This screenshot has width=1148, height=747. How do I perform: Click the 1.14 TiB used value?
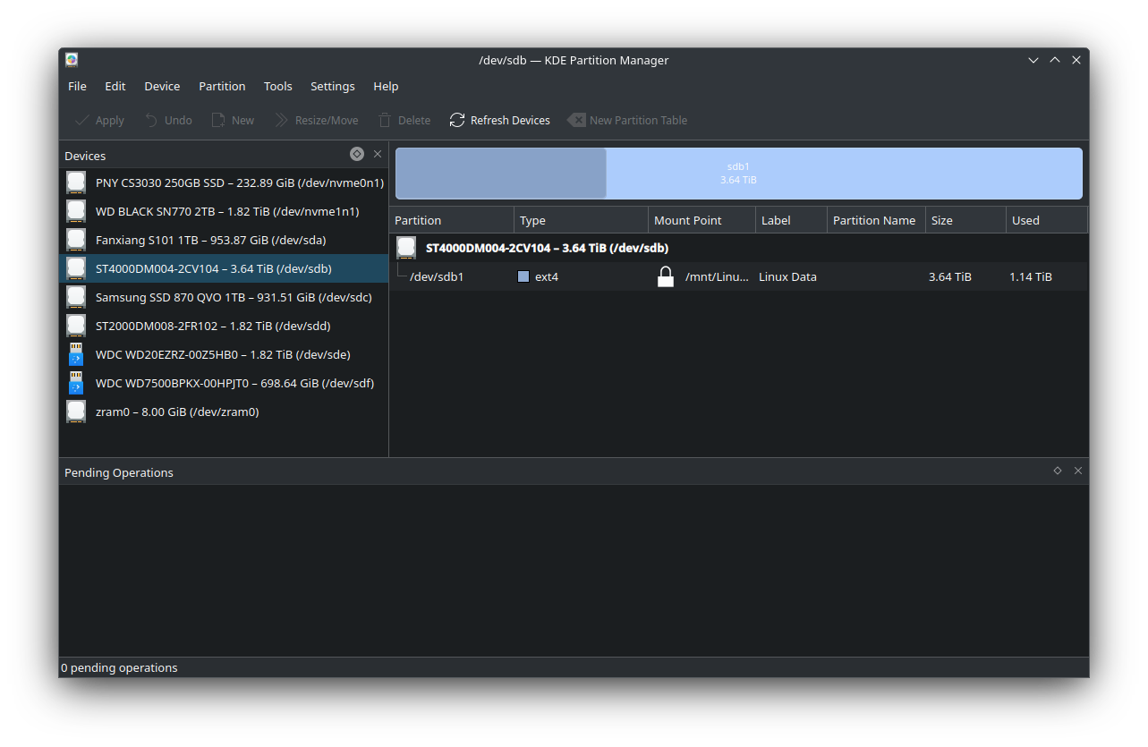1031,277
